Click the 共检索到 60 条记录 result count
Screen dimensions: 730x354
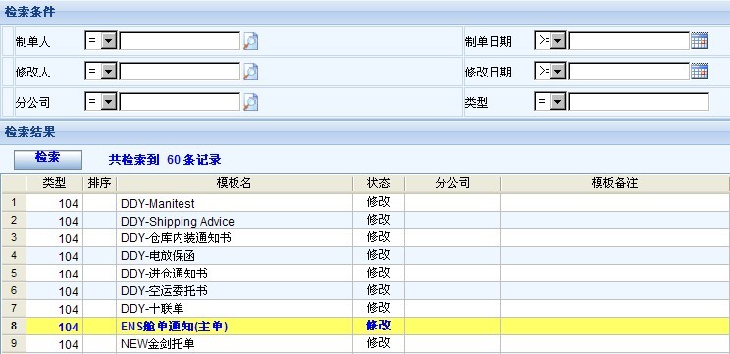pyautogui.click(x=165, y=160)
